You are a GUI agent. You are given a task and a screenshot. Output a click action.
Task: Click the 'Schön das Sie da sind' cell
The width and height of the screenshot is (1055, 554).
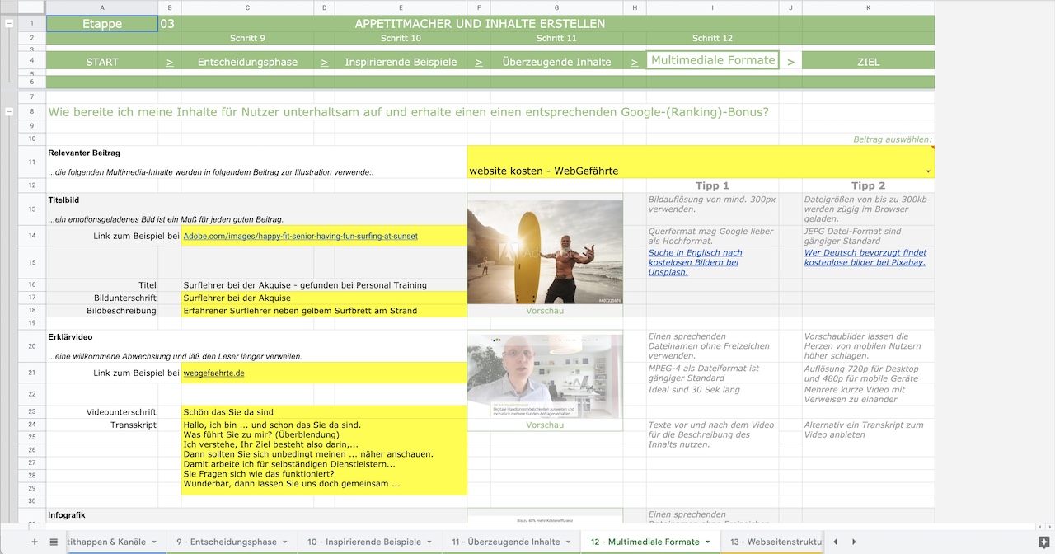coord(324,412)
